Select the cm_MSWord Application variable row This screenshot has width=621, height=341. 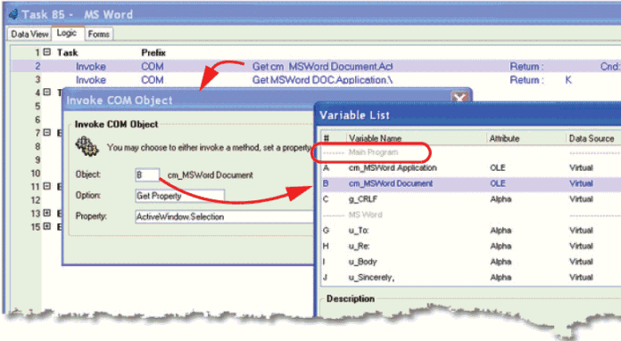click(471, 168)
